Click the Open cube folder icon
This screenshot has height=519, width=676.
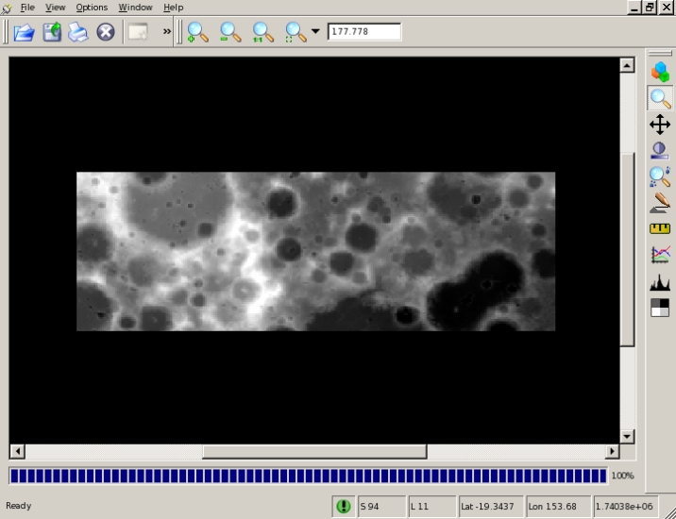coord(24,32)
